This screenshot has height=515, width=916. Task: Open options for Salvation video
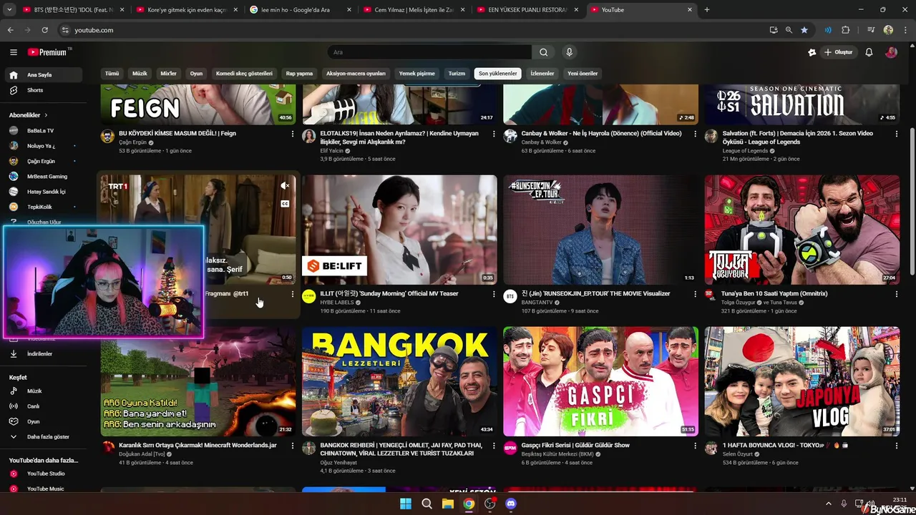pos(896,134)
